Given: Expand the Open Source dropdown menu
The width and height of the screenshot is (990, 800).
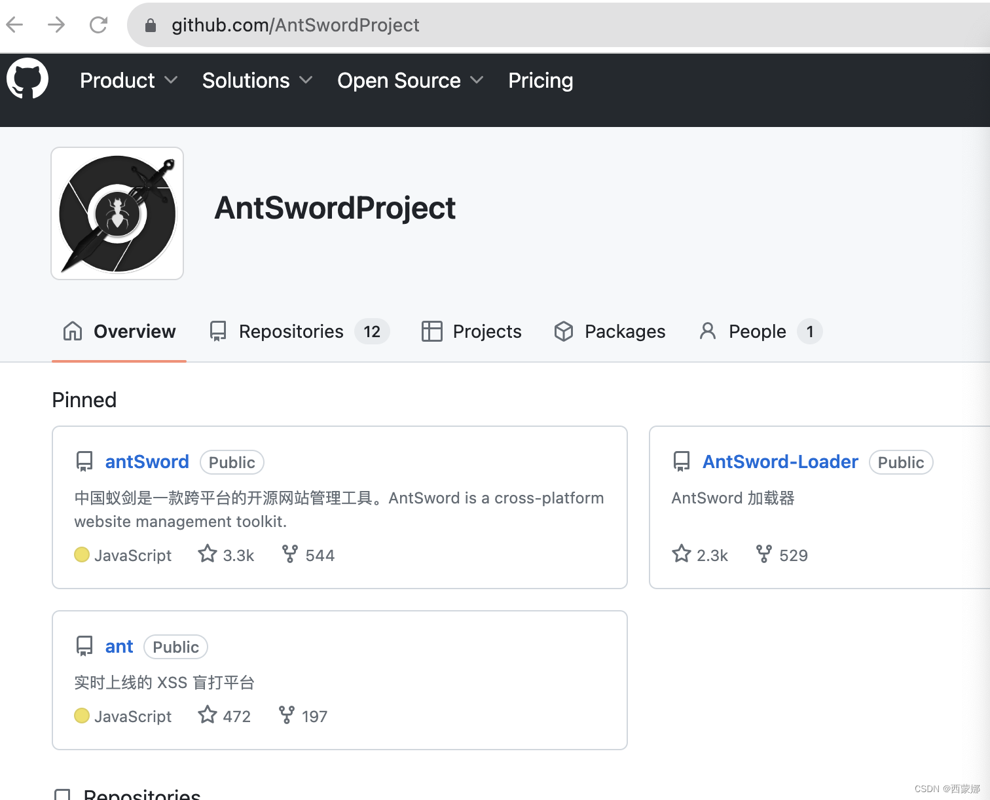Looking at the screenshot, I should pos(411,81).
